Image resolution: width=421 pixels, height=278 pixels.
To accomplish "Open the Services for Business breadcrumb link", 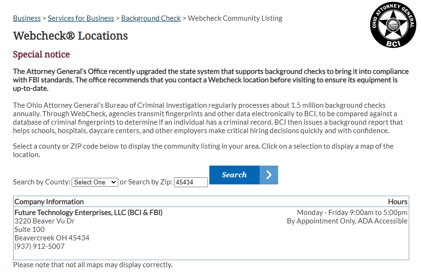I will coord(81,18).
